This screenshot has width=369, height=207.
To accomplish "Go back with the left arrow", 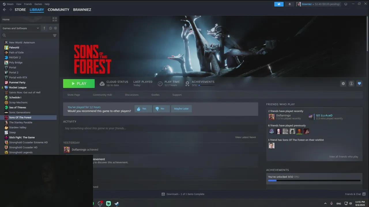I will point(4,9).
